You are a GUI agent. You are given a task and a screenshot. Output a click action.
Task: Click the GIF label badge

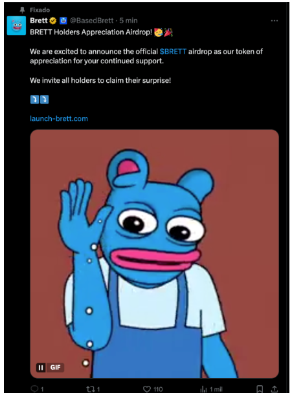pyautogui.click(x=55, y=367)
